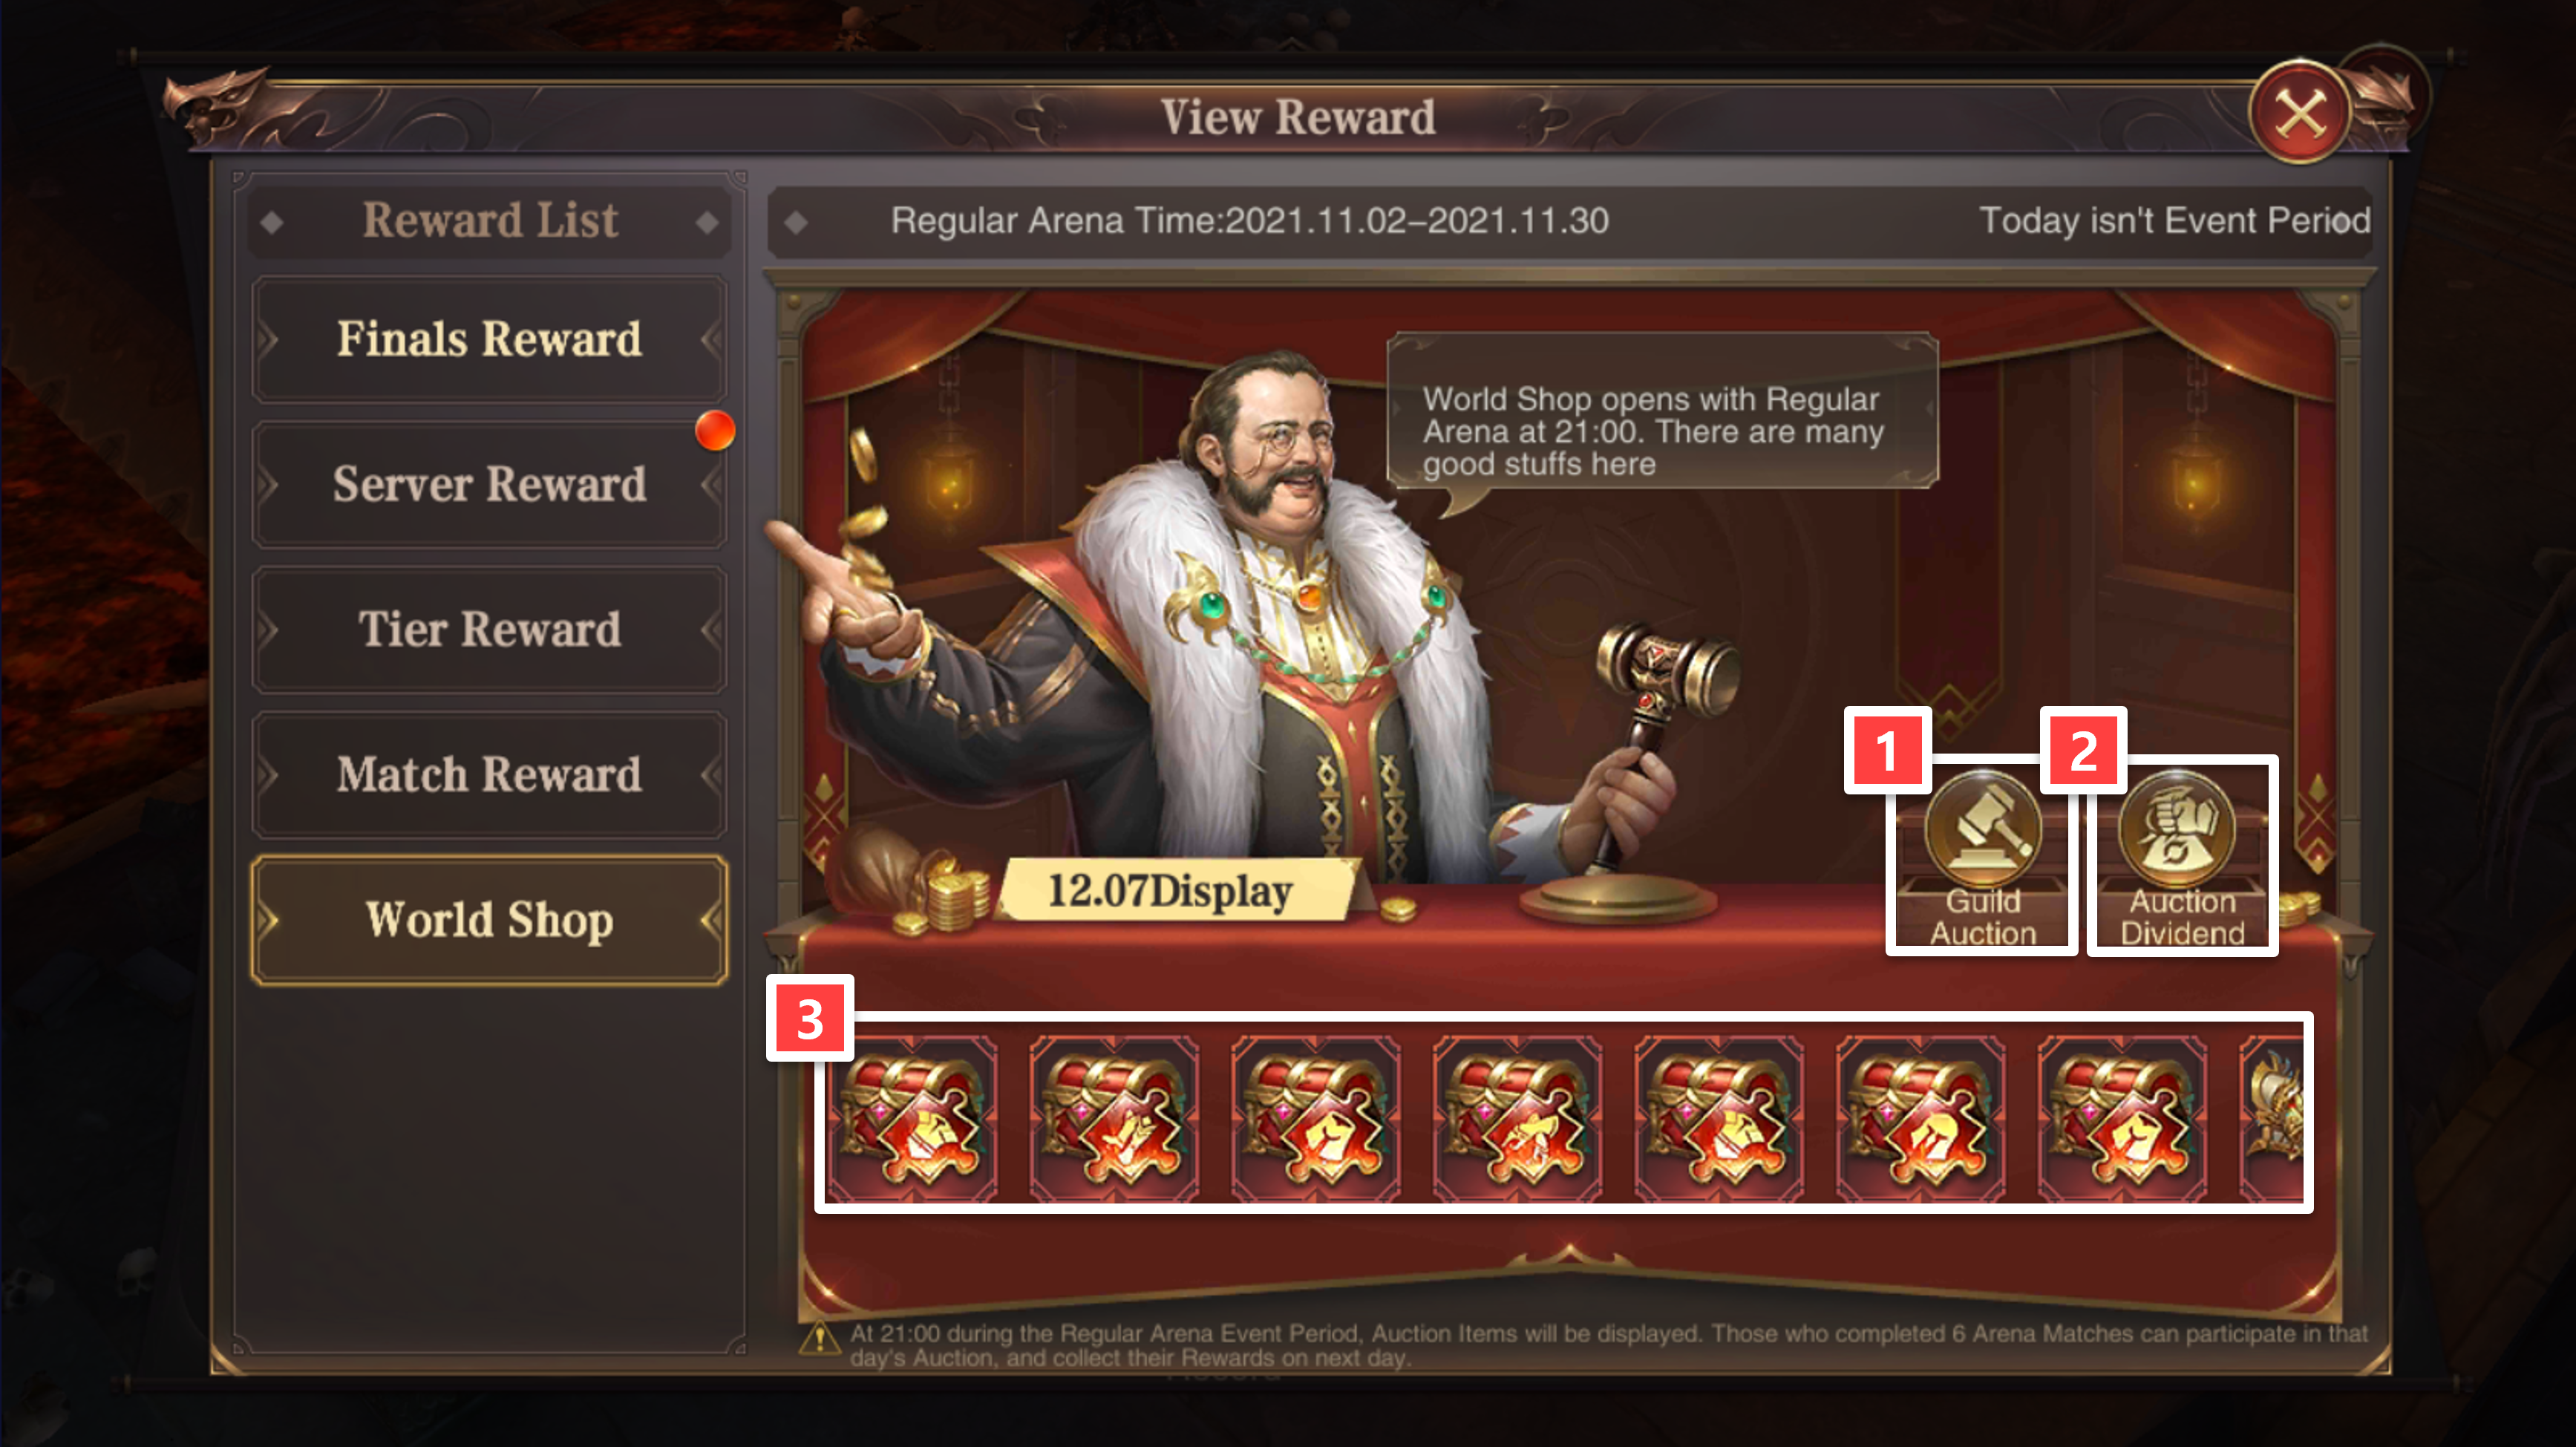Open the Match Reward tab
This screenshot has height=1447, width=2576.
pyautogui.click(x=489, y=774)
